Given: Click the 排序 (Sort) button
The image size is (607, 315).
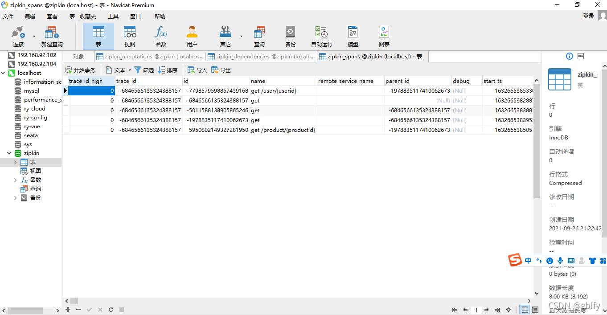Looking at the screenshot, I should tap(168, 70).
